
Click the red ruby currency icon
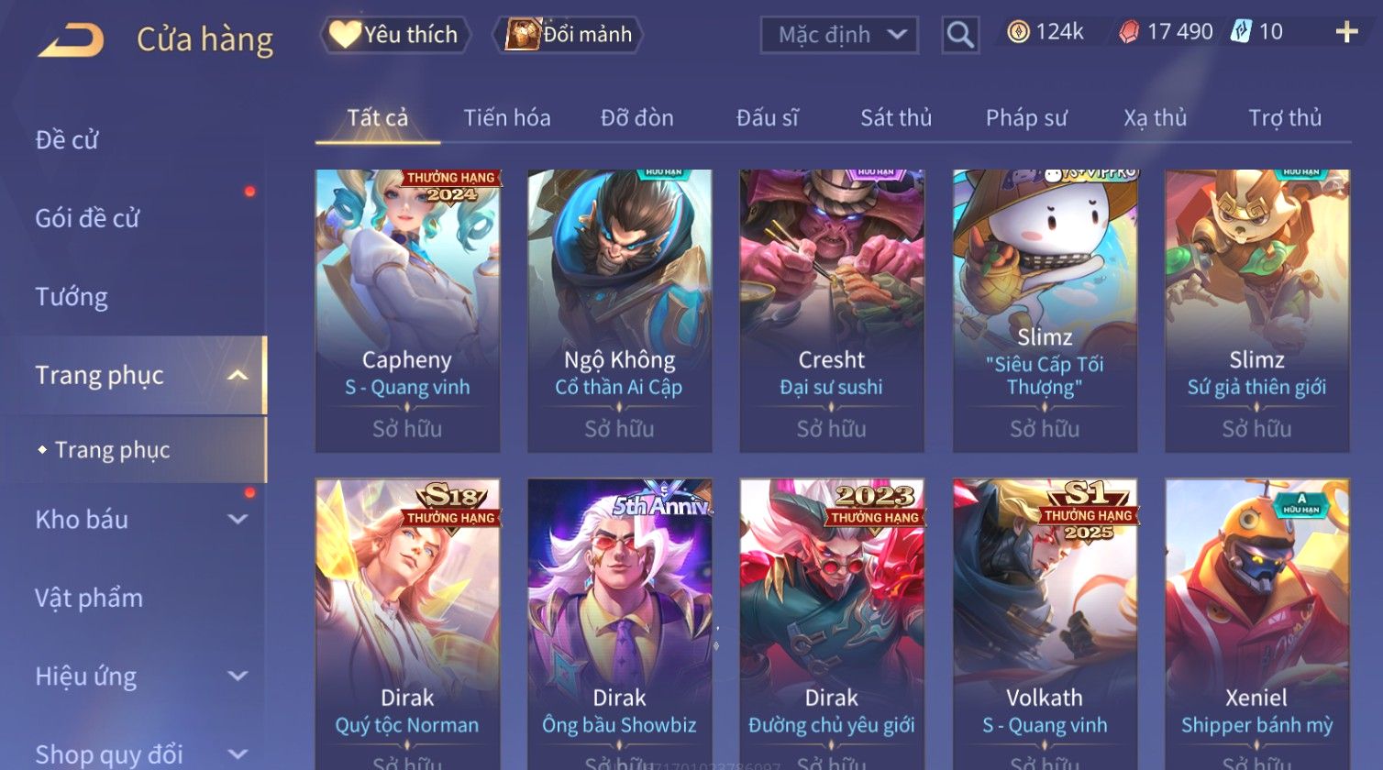click(1129, 32)
